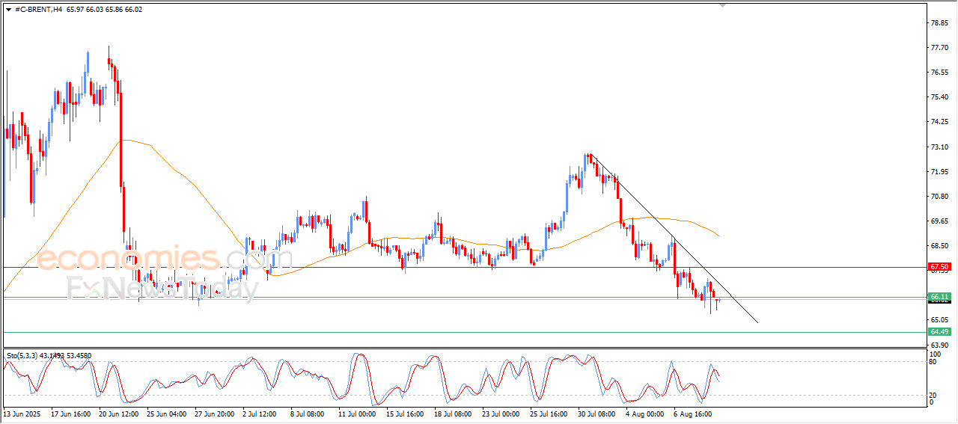Click the 25 Jul 16:00 time label
The width and height of the screenshot is (958, 424).
[549, 413]
